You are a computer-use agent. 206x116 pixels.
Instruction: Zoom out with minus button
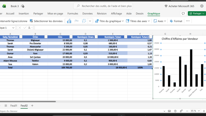[187, 111]
